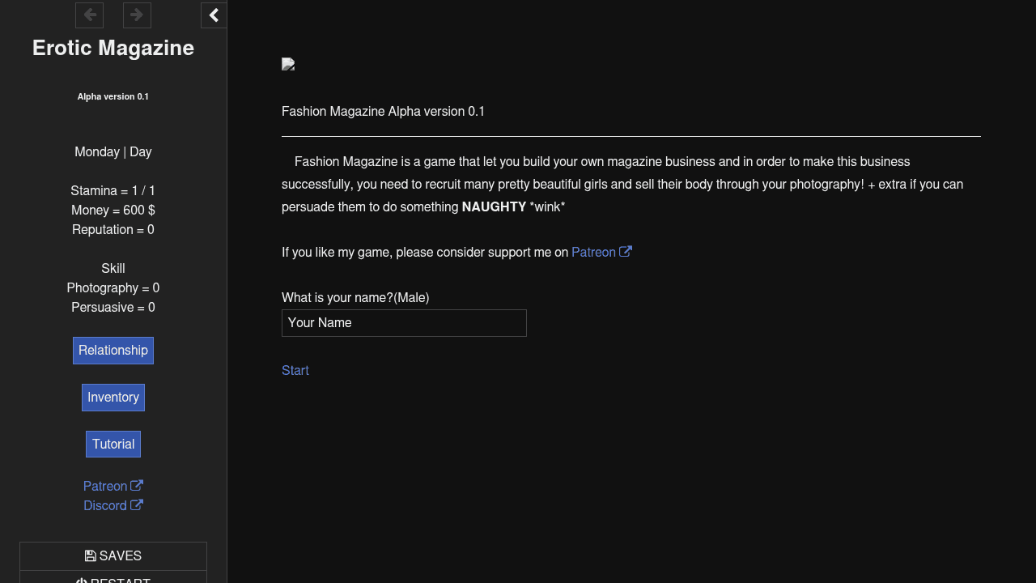Screen dimensions: 1036x583
Task: Click the history back arrow
Action: [x=89, y=15]
